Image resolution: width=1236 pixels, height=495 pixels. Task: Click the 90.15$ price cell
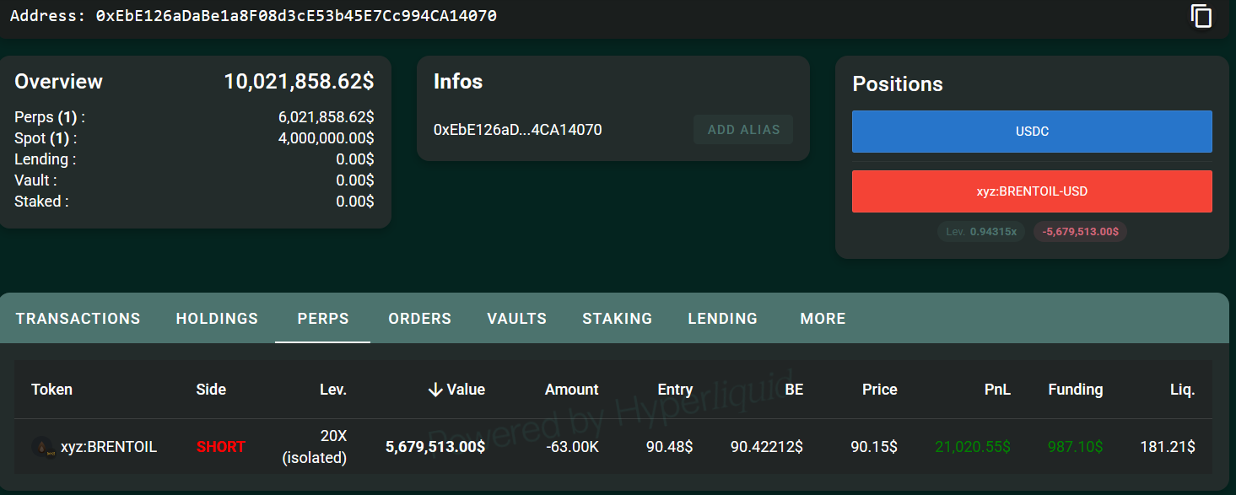point(874,447)
